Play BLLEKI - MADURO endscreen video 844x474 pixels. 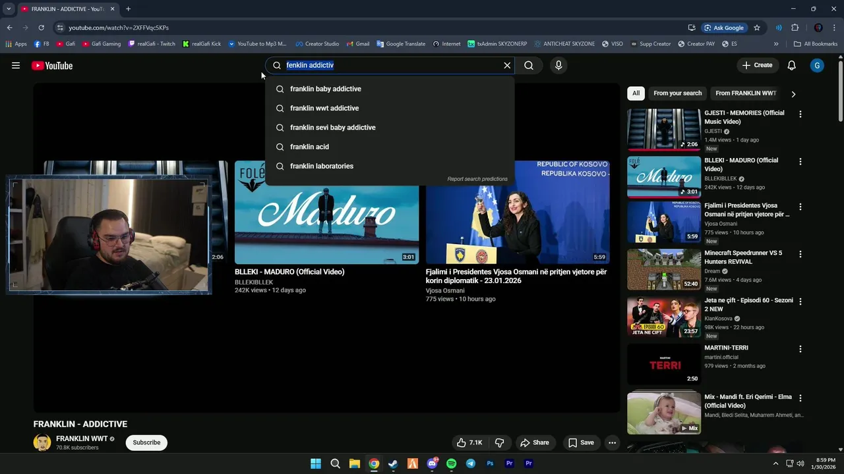point(326,212)
